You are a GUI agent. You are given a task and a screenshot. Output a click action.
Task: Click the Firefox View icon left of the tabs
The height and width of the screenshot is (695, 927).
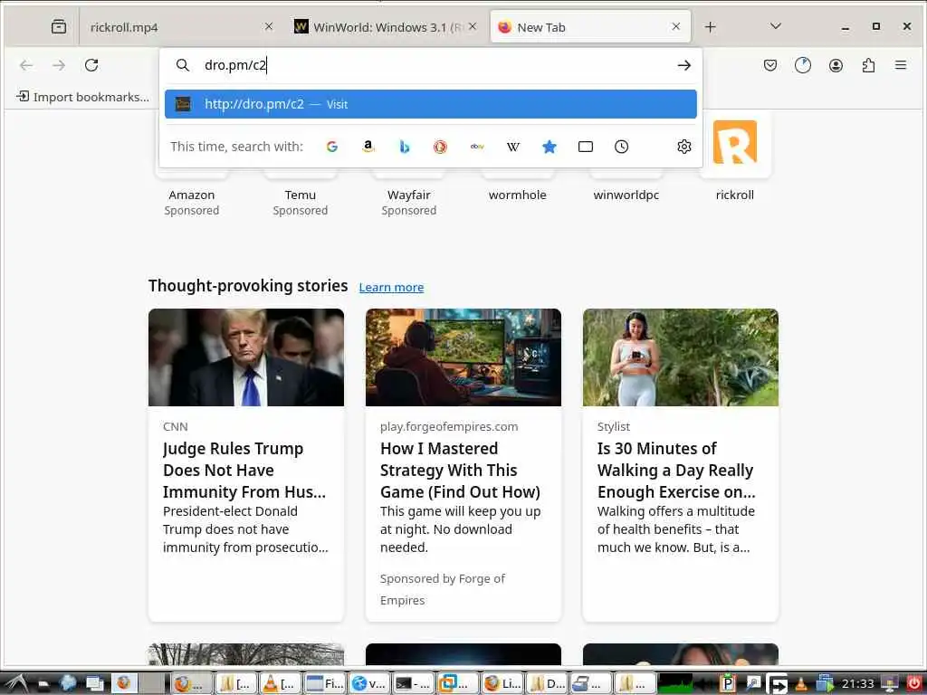click(59, 26)
